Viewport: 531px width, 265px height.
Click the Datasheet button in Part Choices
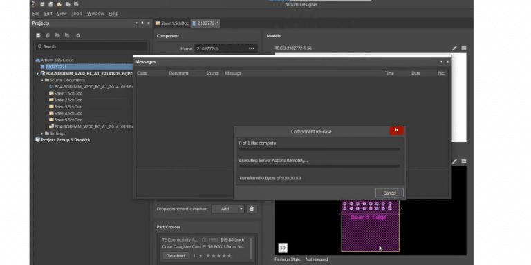pyautogui.click(x=176, y=256)
